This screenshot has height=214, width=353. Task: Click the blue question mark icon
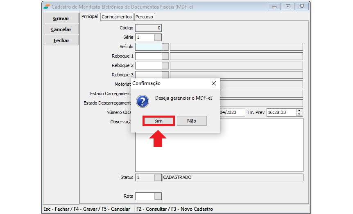pos(142,101)
